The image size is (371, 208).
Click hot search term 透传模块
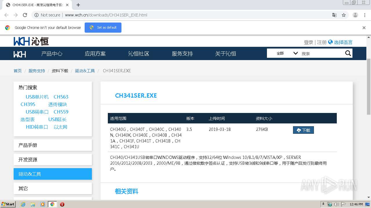tap(58, 104)
